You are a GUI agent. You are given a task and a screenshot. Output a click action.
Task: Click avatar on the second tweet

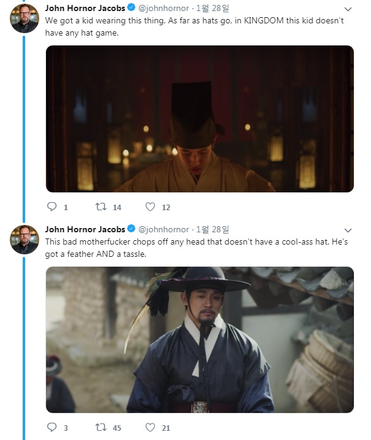click(25, 239)
